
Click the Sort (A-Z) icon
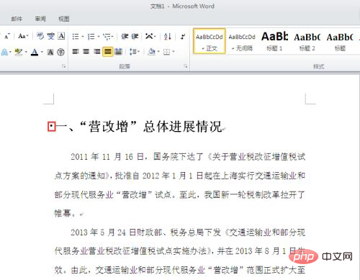pos(168,37)
